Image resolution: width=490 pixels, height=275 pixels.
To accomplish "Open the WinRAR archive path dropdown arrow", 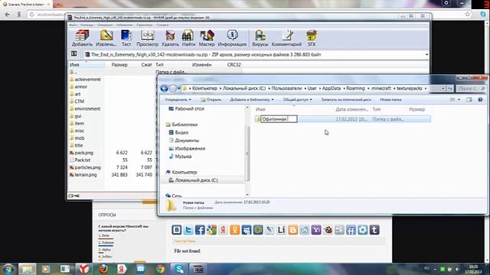I will pos(426,54).
